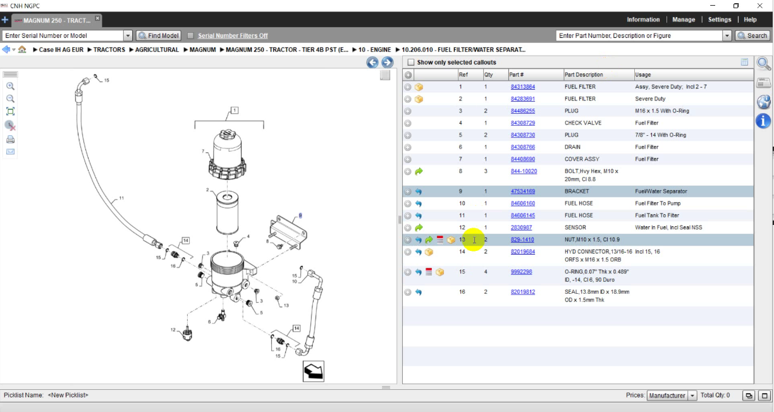Open the Information menu

click(643, 20)
